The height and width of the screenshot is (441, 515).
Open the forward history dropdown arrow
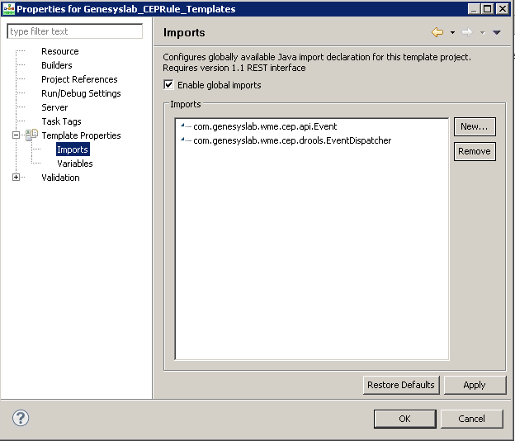coord(482,33)
